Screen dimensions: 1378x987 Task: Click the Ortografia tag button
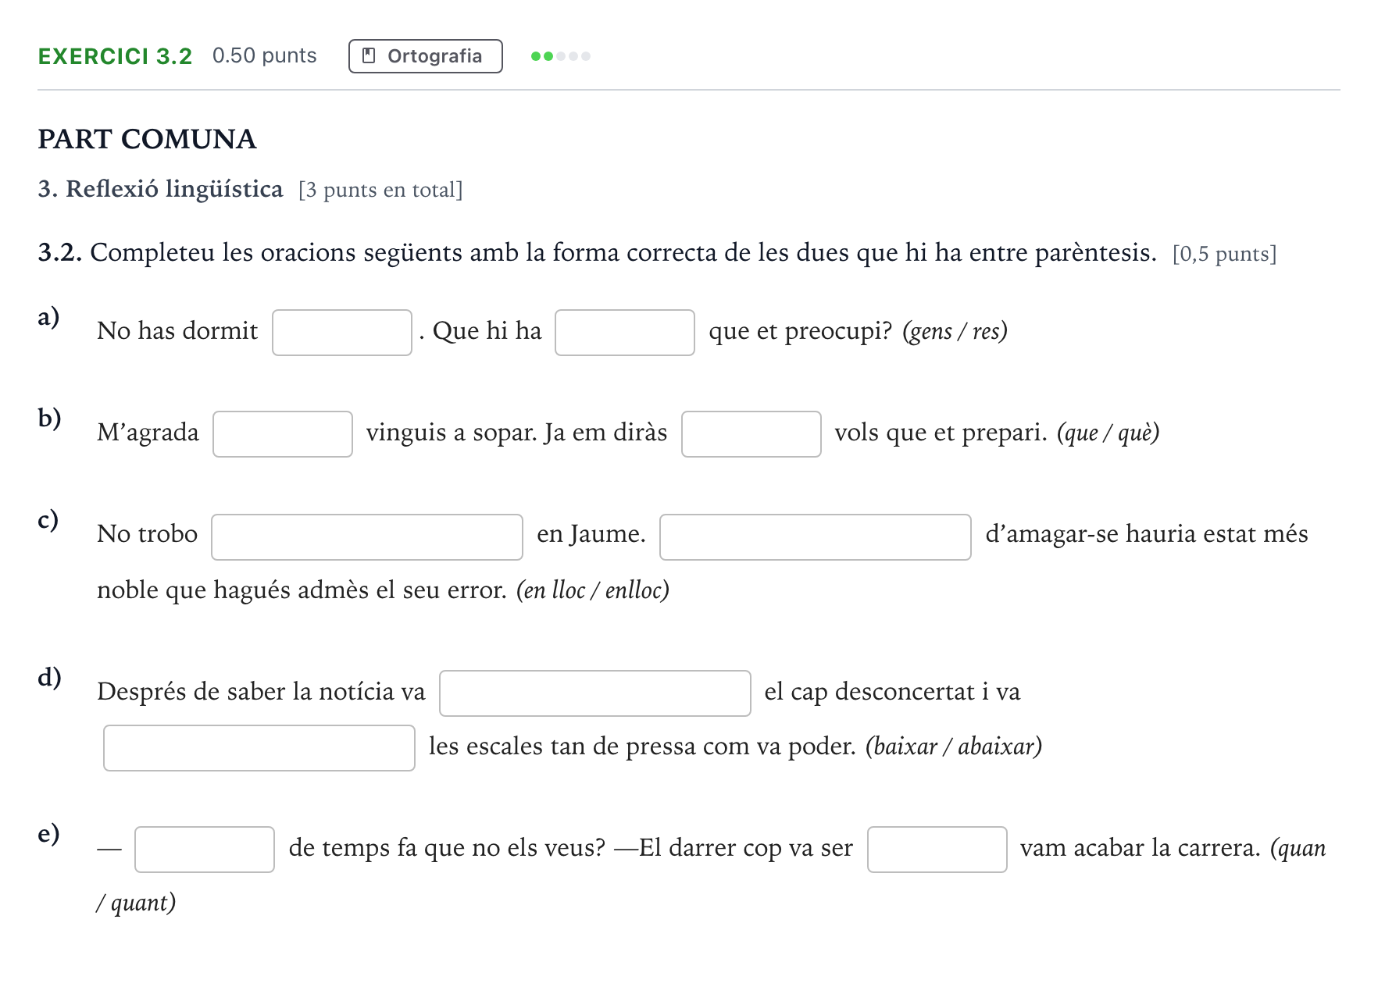click(x=425, y=56)
